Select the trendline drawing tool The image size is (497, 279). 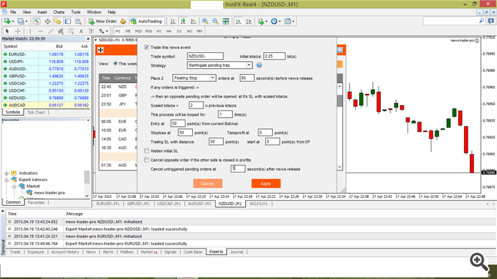[50, 31]
